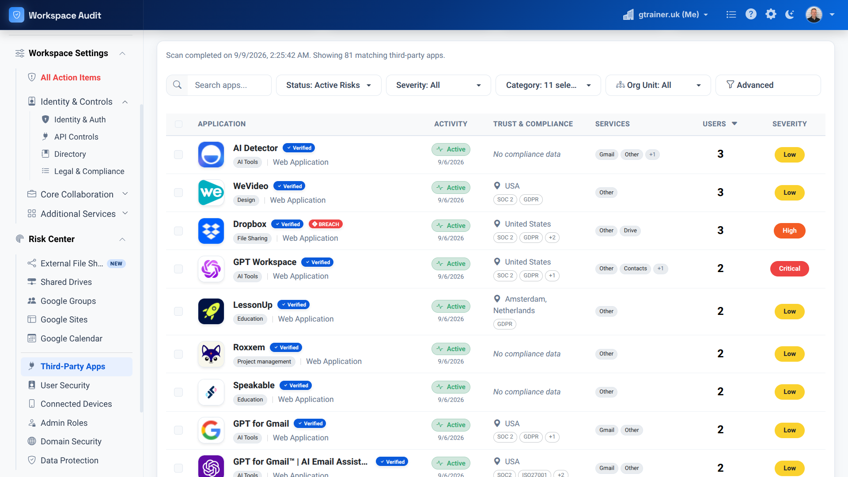Check the Dropbox row checkbox
848x477 pixels.
point(178,231)
